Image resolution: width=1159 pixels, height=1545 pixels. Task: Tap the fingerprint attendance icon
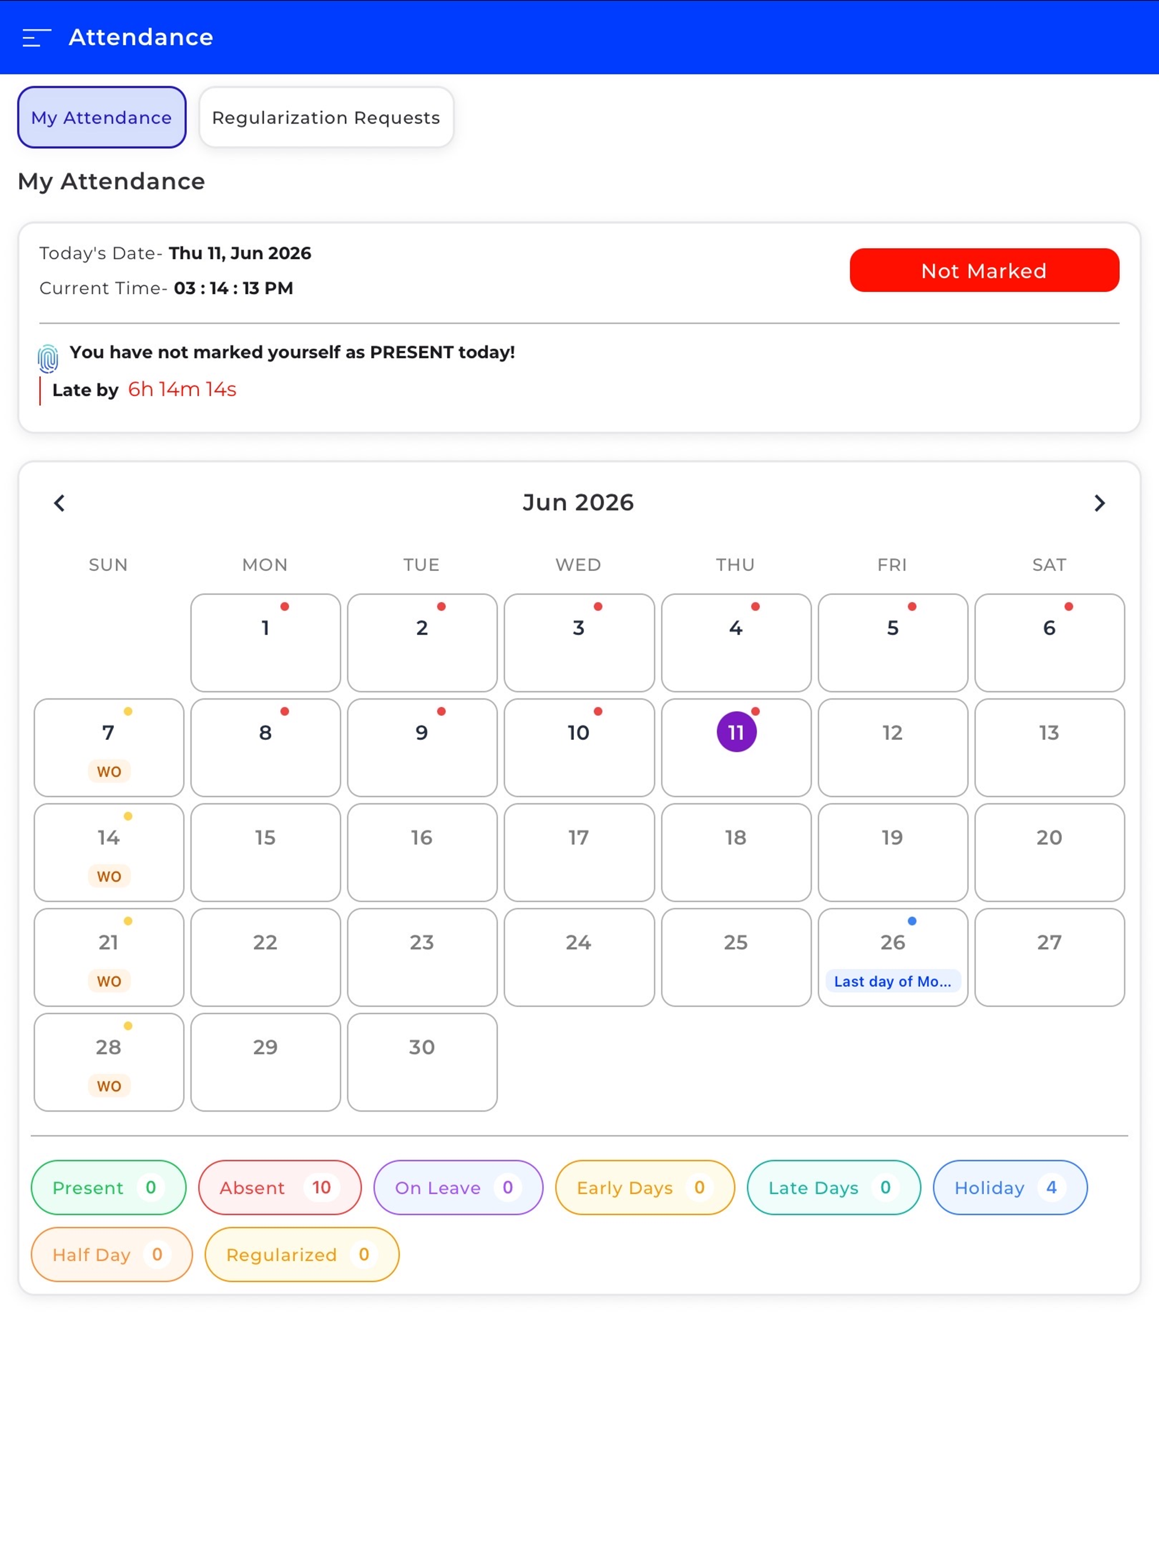click(48, 359)
